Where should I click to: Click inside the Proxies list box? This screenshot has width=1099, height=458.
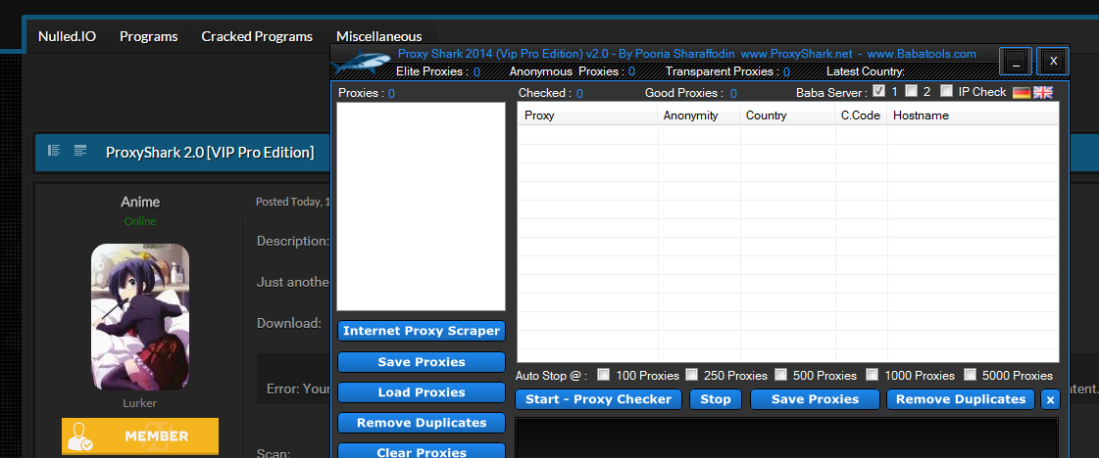[x=421, y=206]
